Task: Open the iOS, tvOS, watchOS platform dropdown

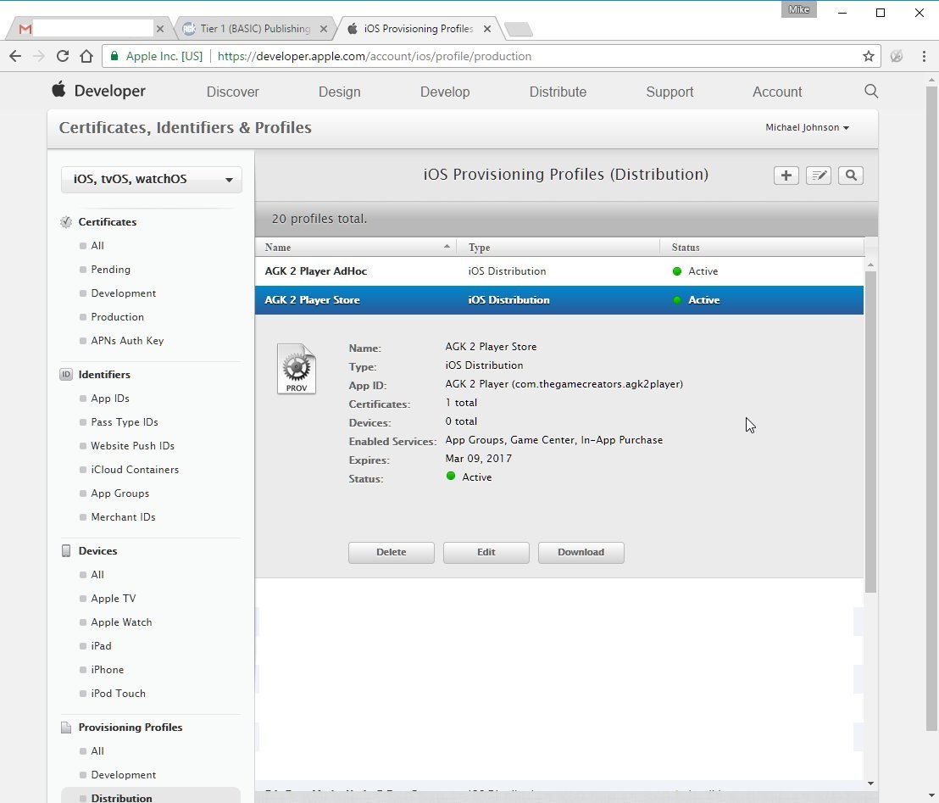Action: click(x=152, y=179)
